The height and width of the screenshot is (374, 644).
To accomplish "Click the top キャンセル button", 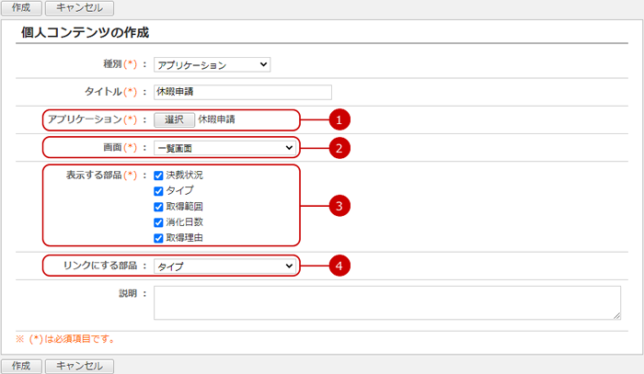I will [79, 7].
